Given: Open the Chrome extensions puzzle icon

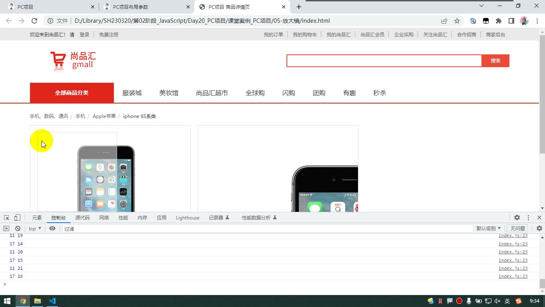Looking at the screenshot, I should click(x=499, y=21).
